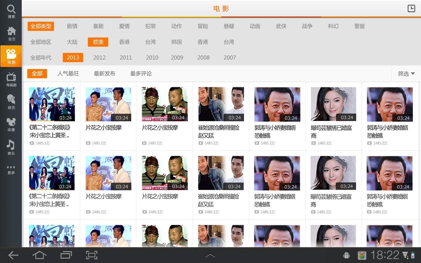Open first-row 曝苟芸慧搭已婚富商 thumbnail
Viewport: 421px width, 263px height.
coord(334,104)
